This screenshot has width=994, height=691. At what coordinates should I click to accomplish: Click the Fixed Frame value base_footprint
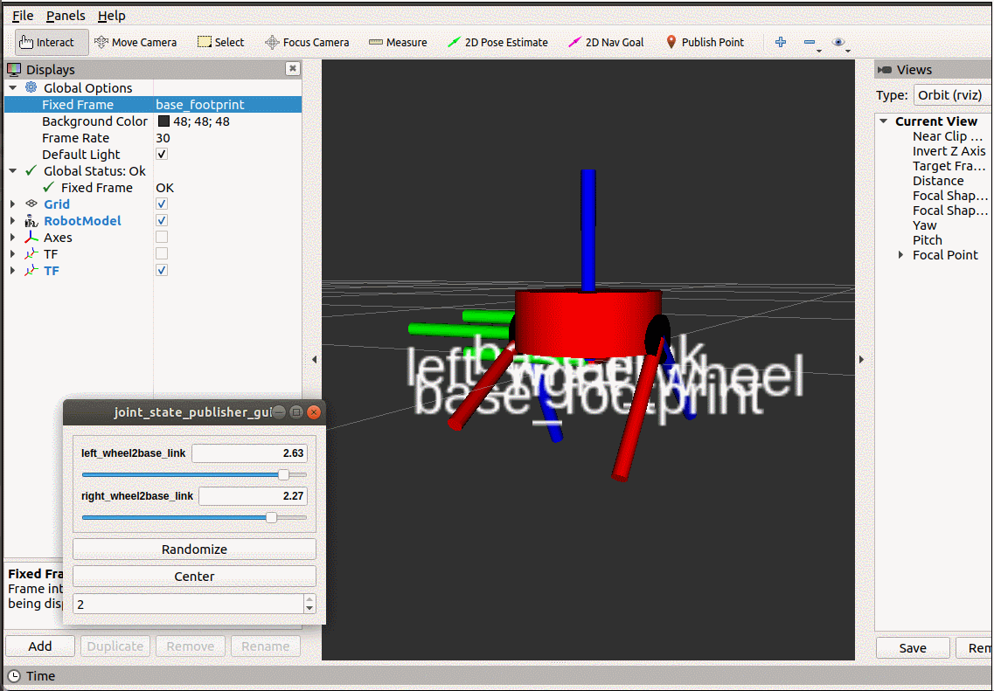pyautogui.click(x=199, y=105)
